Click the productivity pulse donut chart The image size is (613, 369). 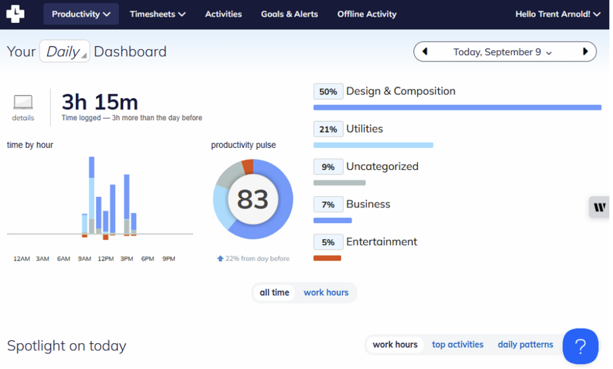tap(252, 199)
